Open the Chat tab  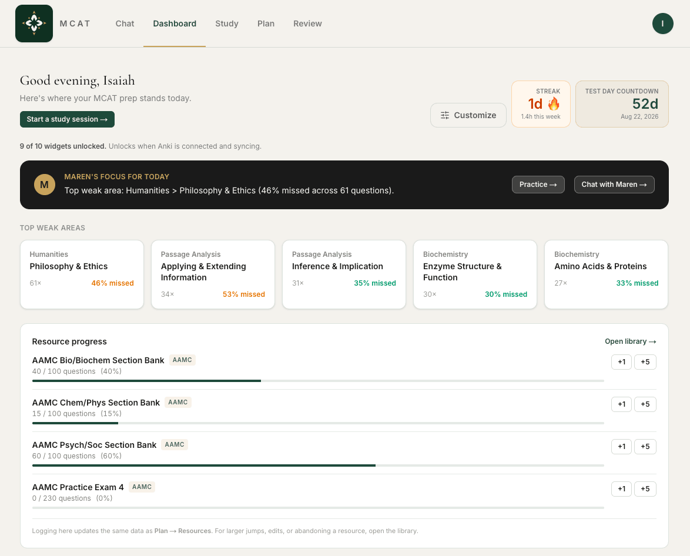click(125, 24)
